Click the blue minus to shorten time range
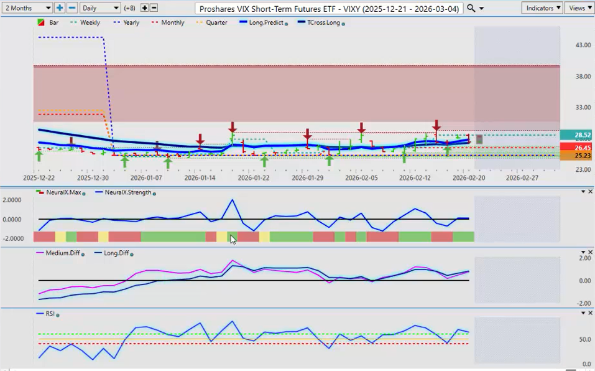Viewport: 595px width, 371px height. (x=72, y=8)
